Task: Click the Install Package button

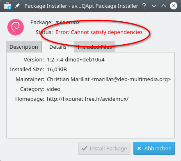Action: (x=104, y=148)
